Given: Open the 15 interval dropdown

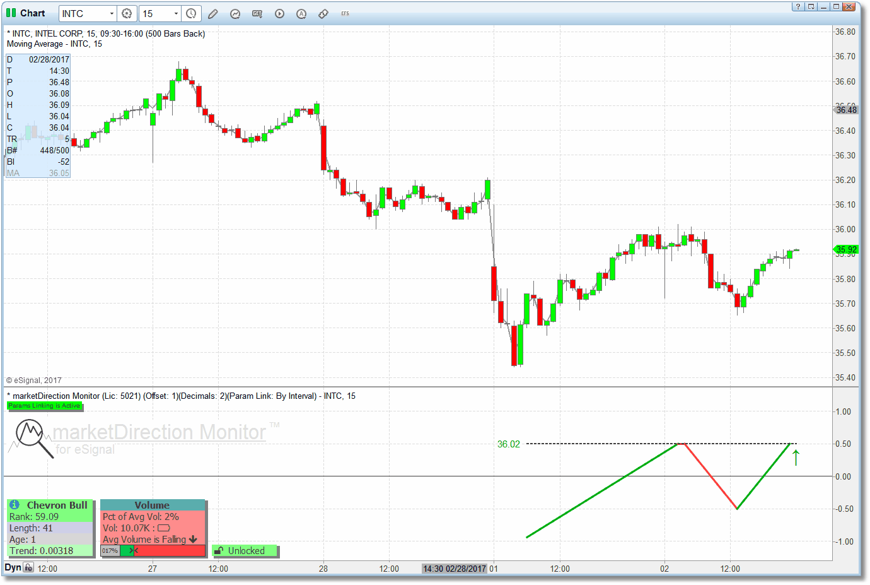Looking at the screenshot, I should (176, 13).
